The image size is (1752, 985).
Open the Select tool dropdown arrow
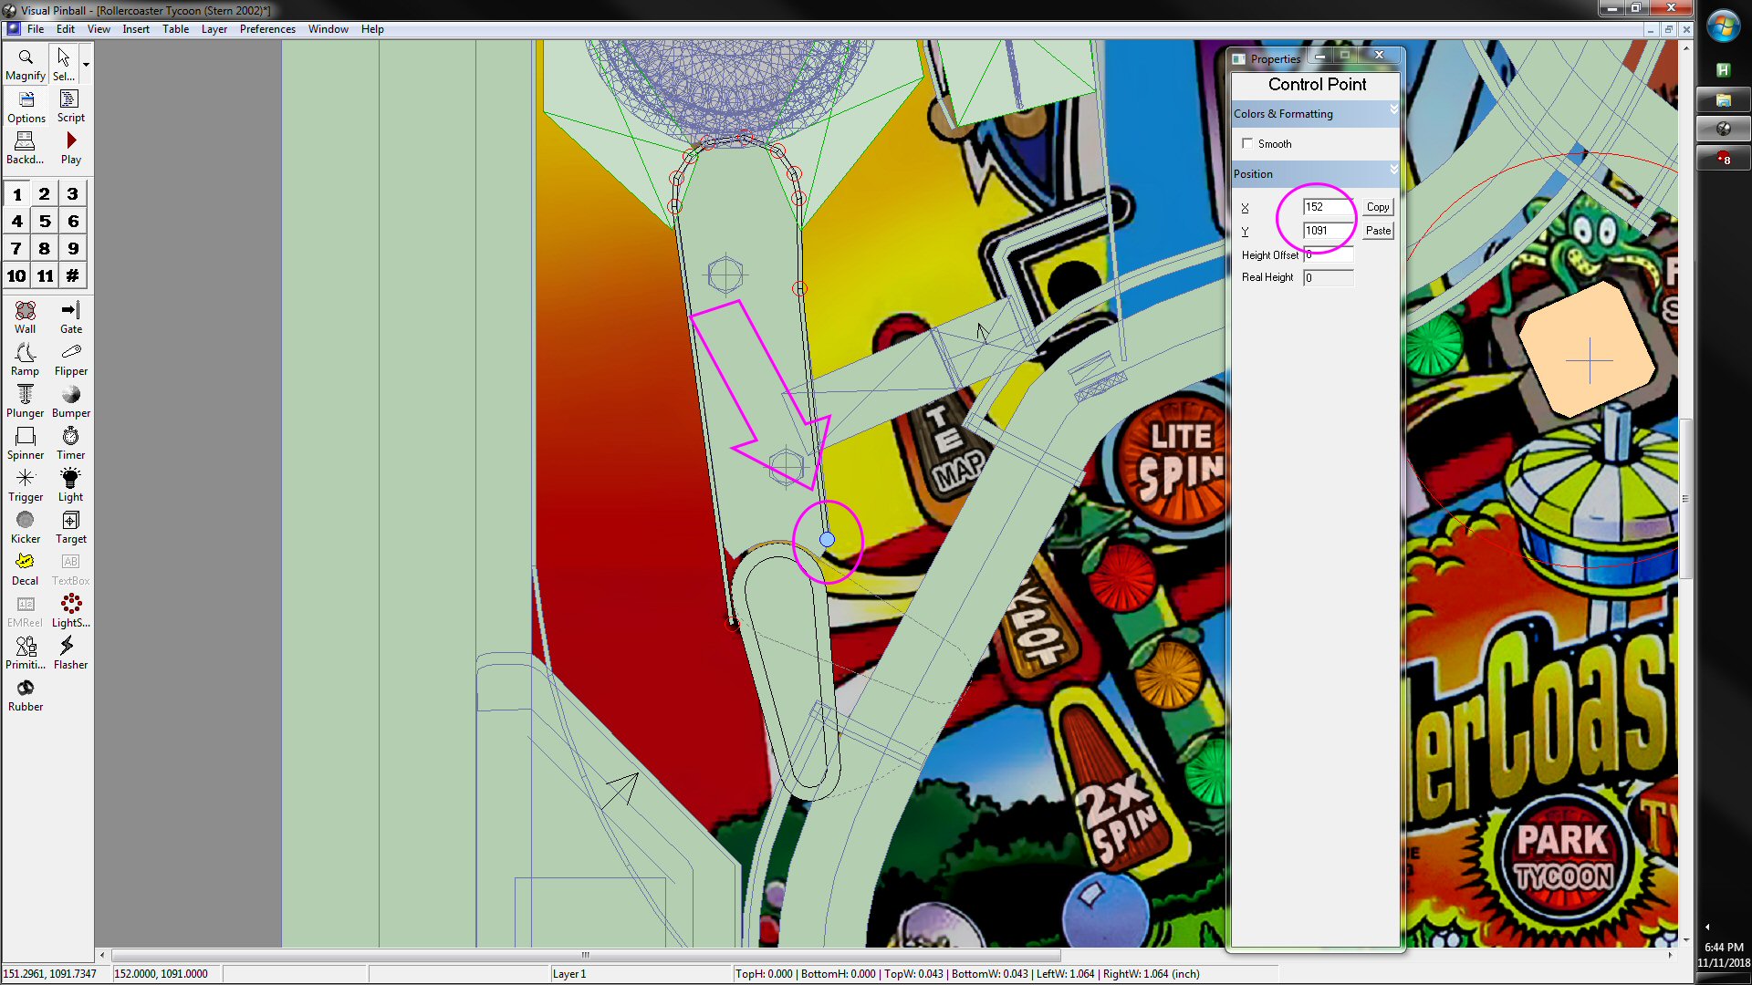86,65
